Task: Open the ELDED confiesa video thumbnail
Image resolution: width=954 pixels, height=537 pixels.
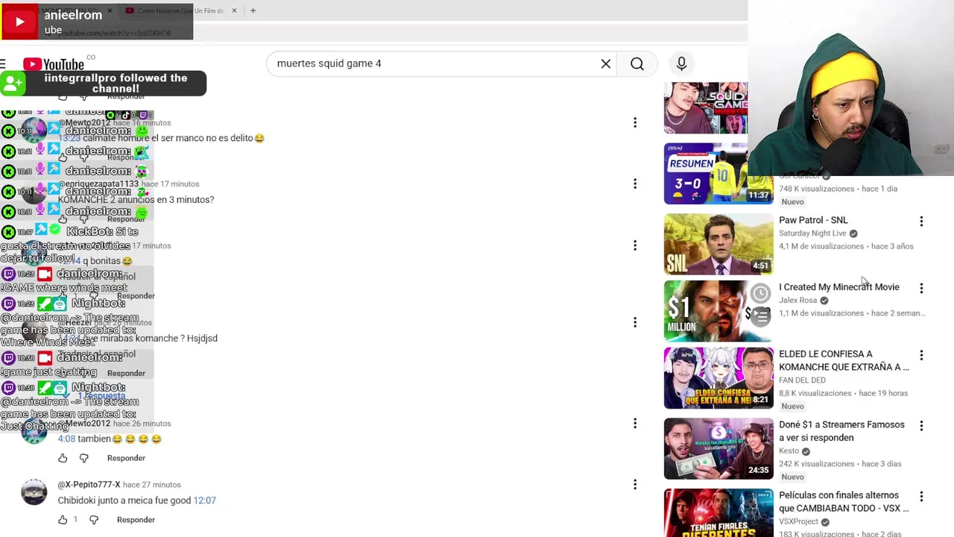Action: [x=718, y=378]
